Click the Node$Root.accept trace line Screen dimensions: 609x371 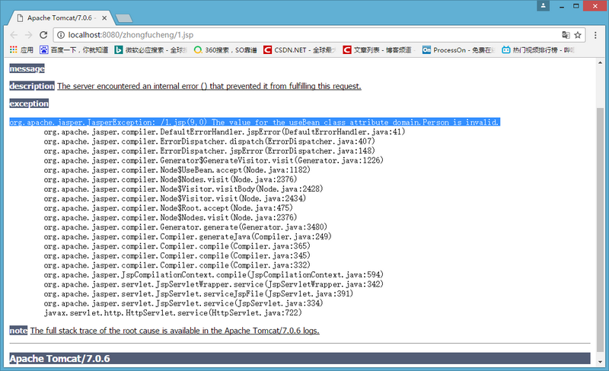168,208
